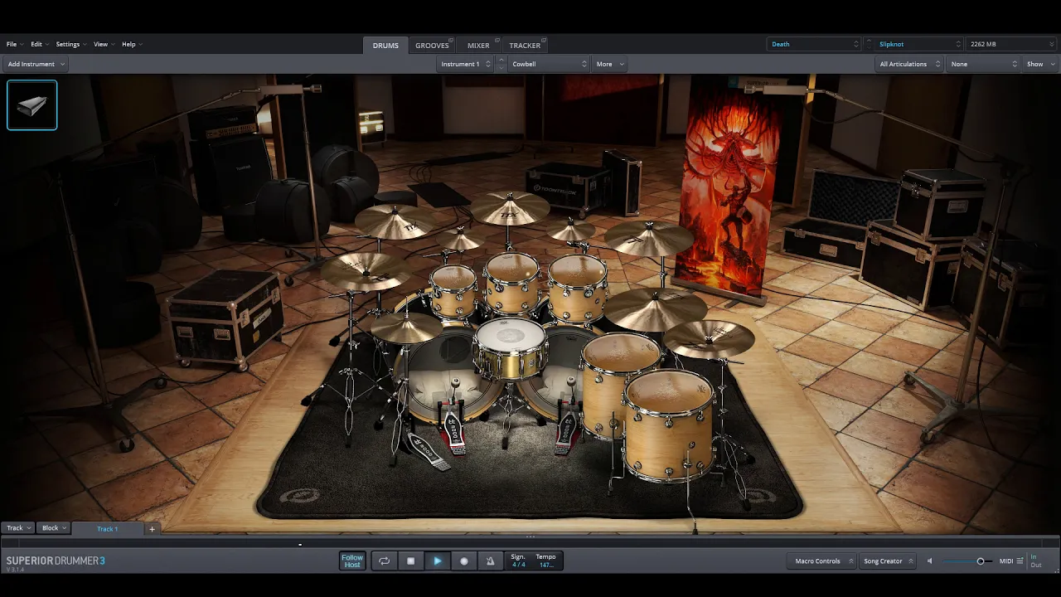Click the hi-hat cymbal
The height and width of the screenshot is (597, 1061).
[x=406, y=327]
